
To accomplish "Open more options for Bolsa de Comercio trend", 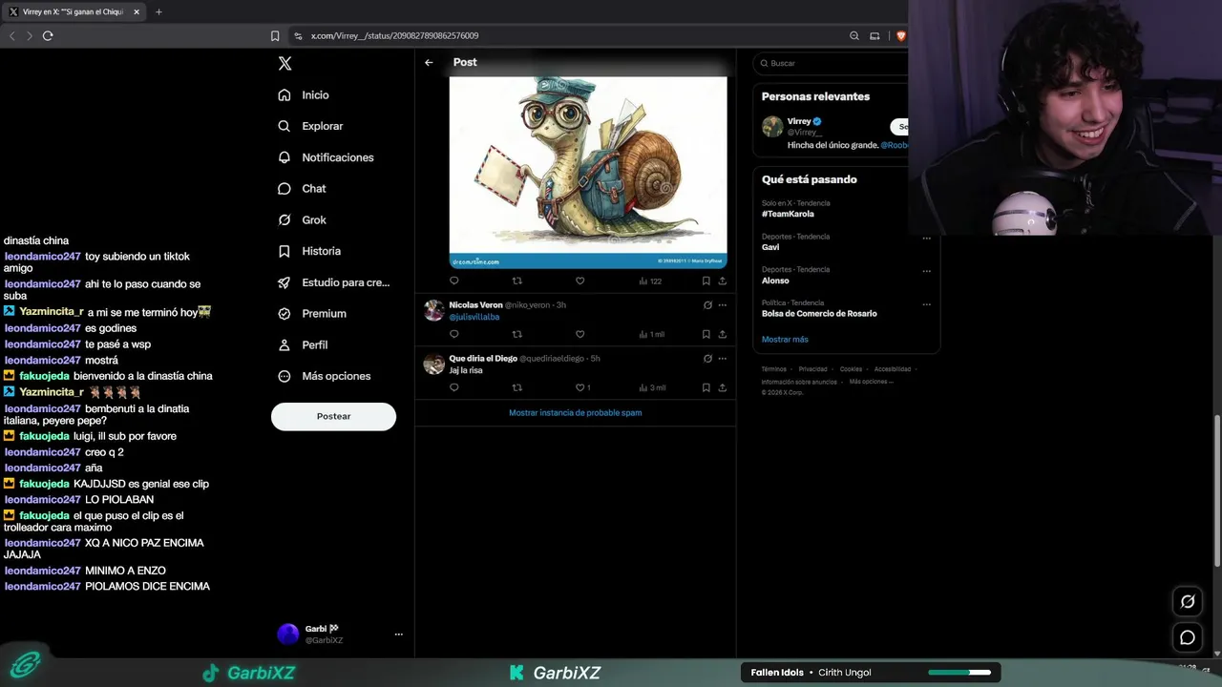I will click(x=926, y=304).
